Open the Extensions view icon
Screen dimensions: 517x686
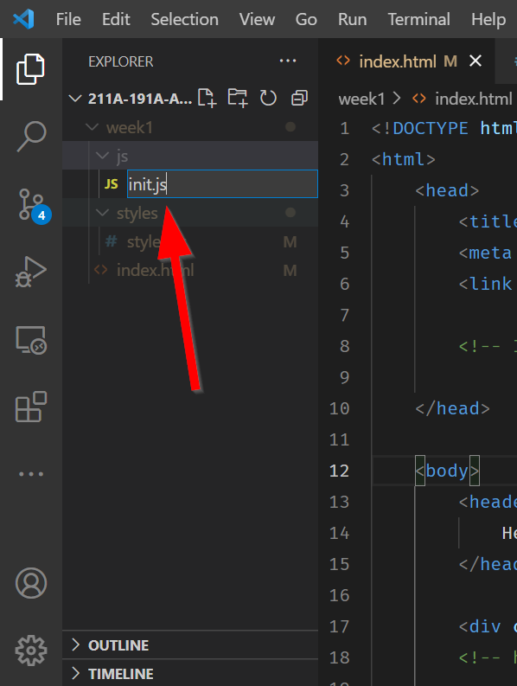(x=30, y=407)
